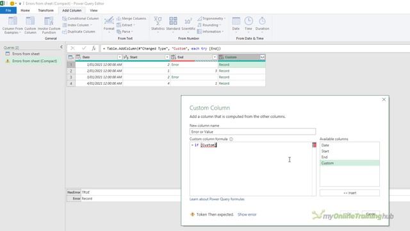This screenshot has height=231, width=410.
Task: Open the End column filter dropdown
Action: [x=215, y=57]
